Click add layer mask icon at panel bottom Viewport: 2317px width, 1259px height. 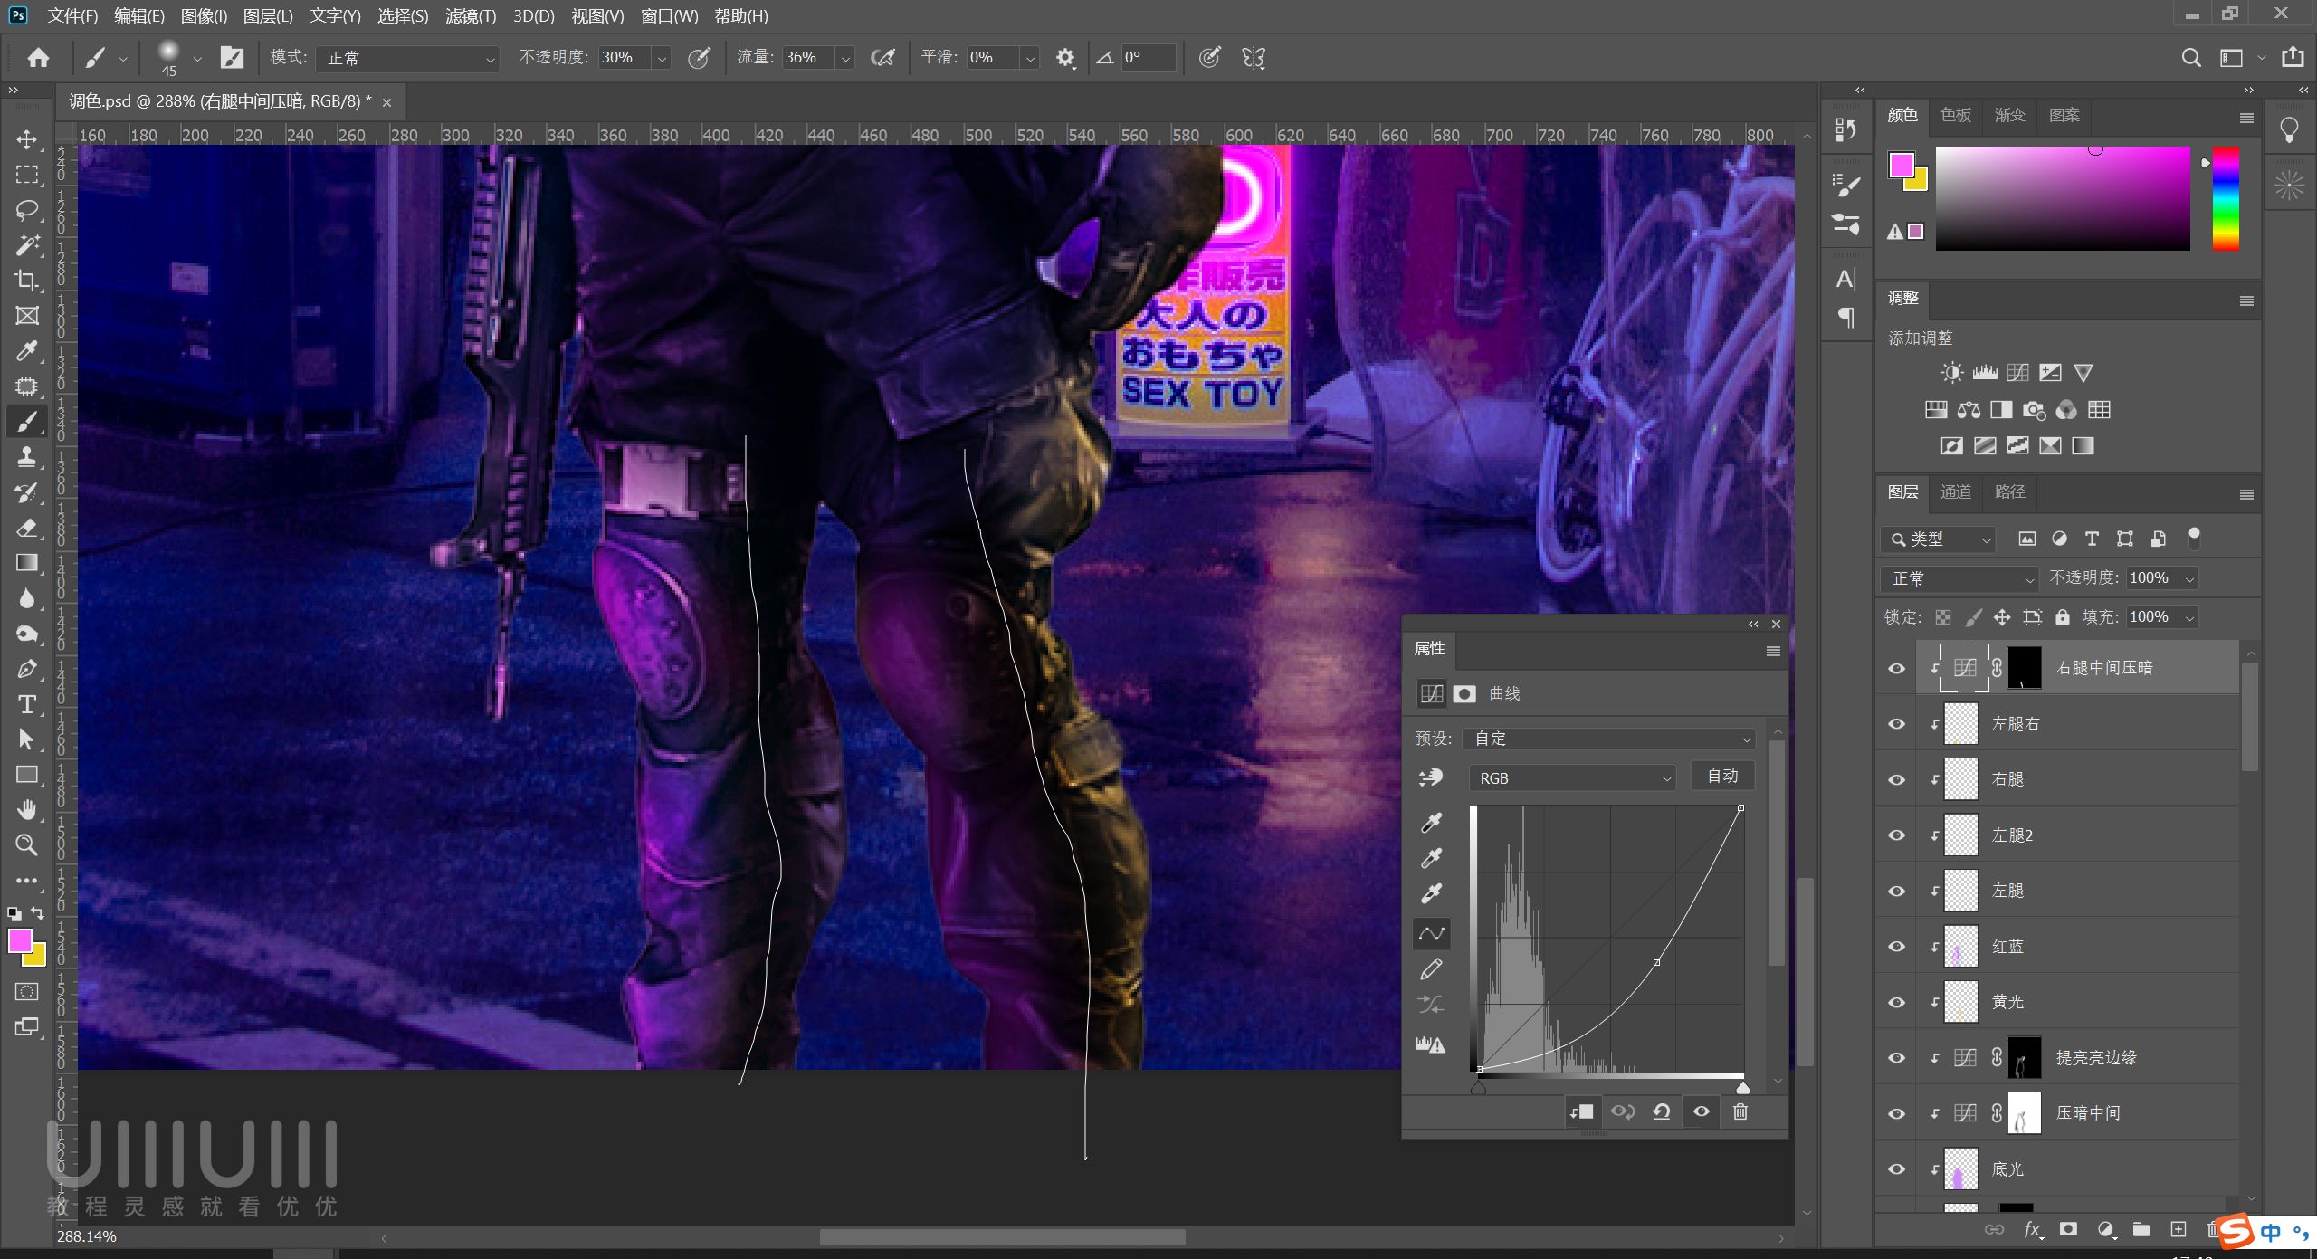click(x=2068, y=1229)
